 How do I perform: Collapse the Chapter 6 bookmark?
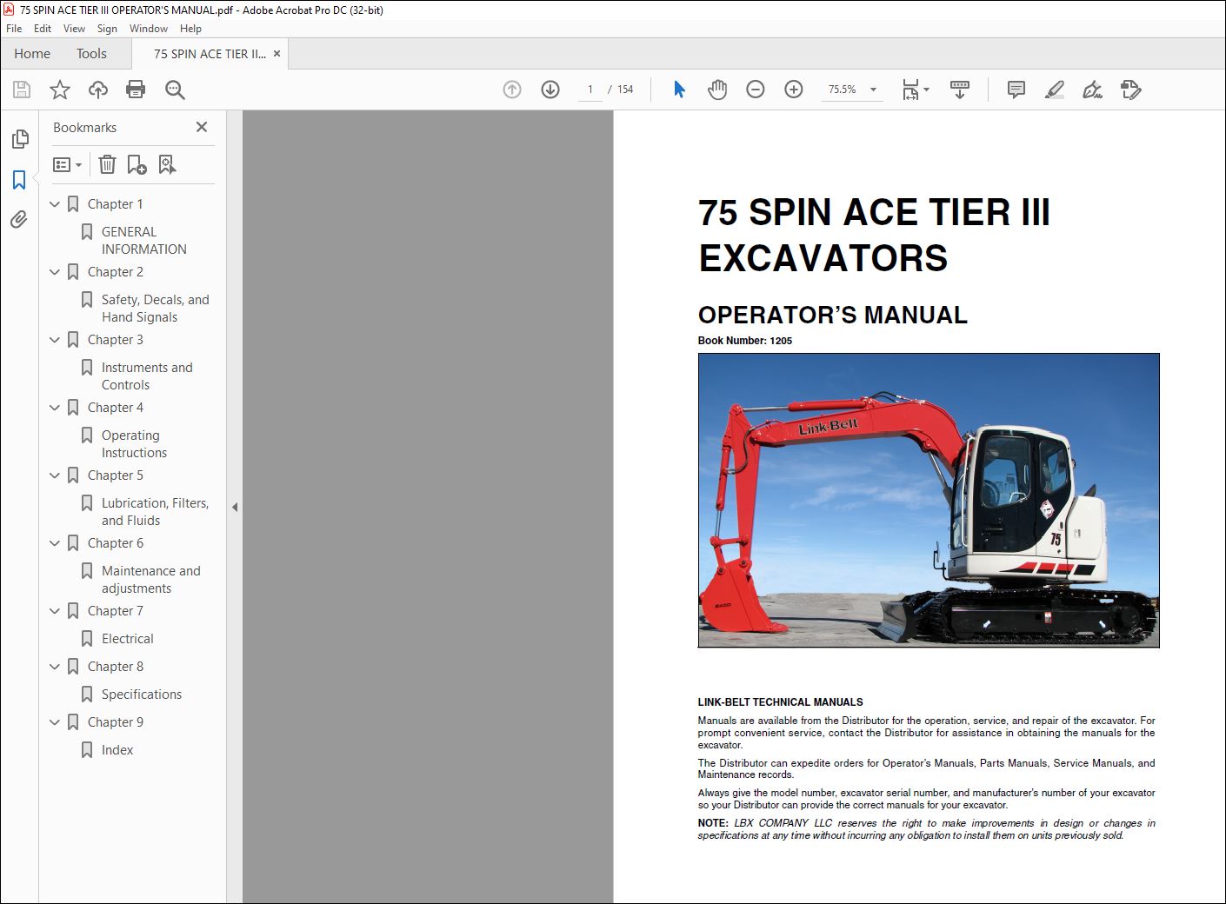[55, 543]
